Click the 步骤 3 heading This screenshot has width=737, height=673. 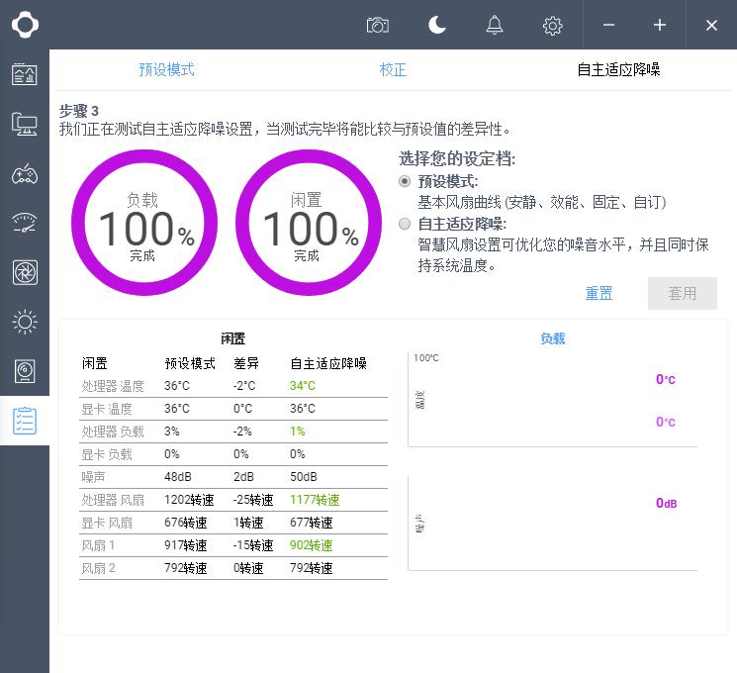pos(78,111)
